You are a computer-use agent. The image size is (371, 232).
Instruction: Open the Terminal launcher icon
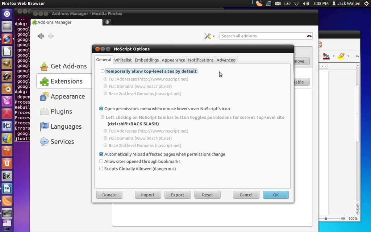7,214
